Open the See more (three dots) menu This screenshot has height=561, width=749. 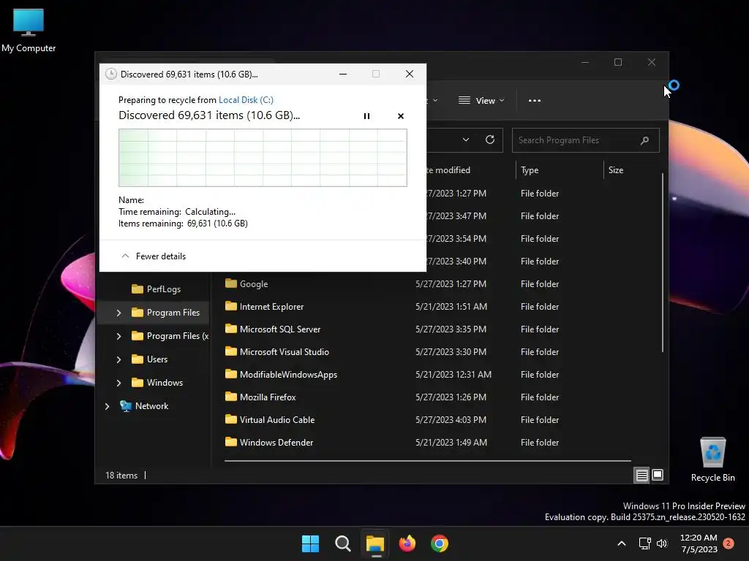click(x=535, y=101)
